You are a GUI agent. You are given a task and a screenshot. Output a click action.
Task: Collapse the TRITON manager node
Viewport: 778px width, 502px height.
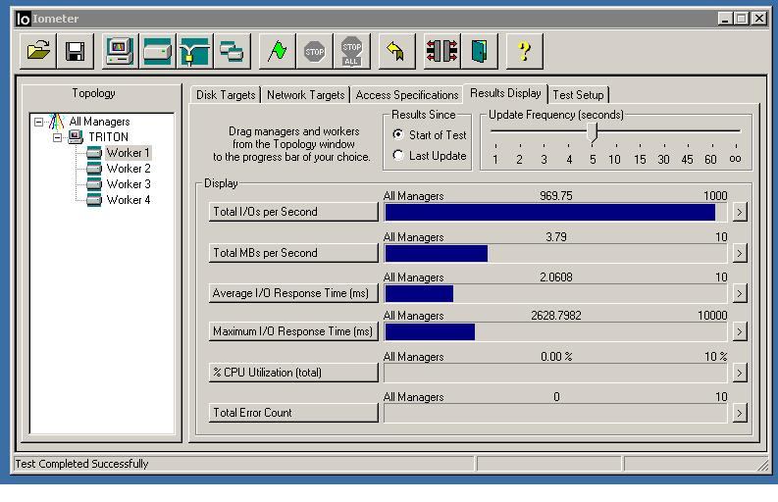click(x=58, y=137)
